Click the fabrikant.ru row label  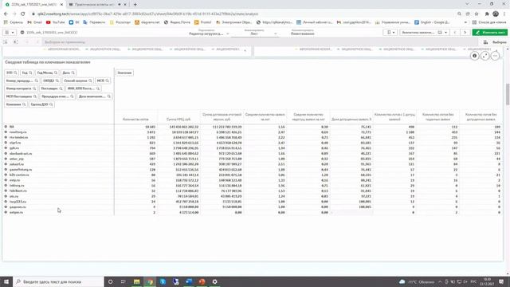tap(18, 191)
